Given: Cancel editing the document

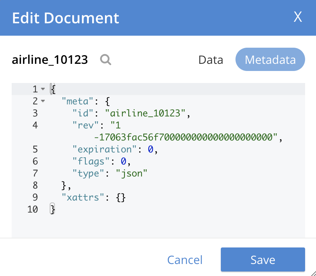Looking at the screenshot, I should [x=185, y=260].
